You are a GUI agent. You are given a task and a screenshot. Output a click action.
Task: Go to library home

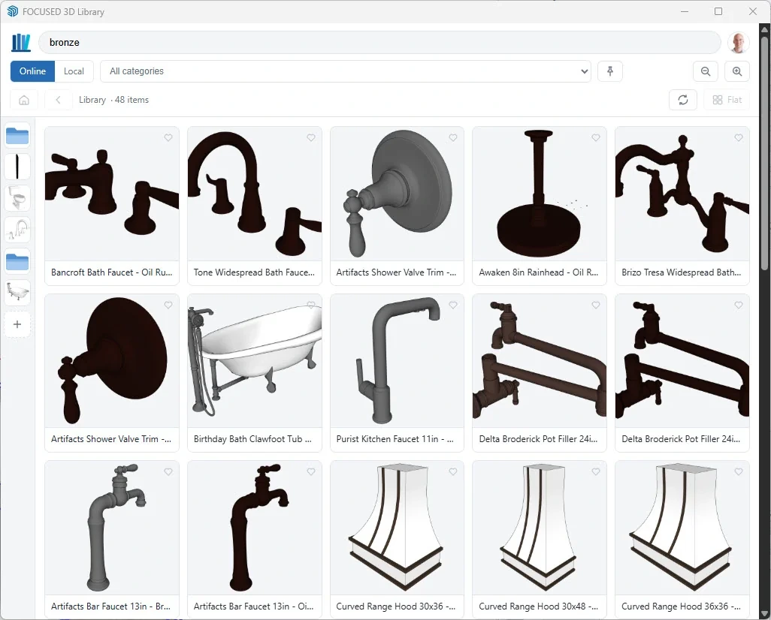coord(23,100)
